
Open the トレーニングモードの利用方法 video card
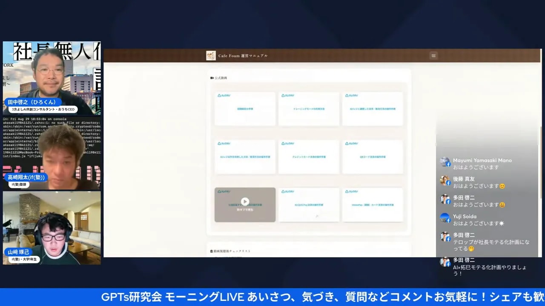pos(309,109)
